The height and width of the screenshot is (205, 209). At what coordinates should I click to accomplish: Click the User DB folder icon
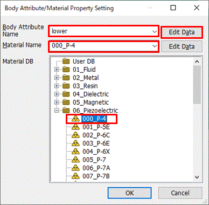(x=66, y=61)
